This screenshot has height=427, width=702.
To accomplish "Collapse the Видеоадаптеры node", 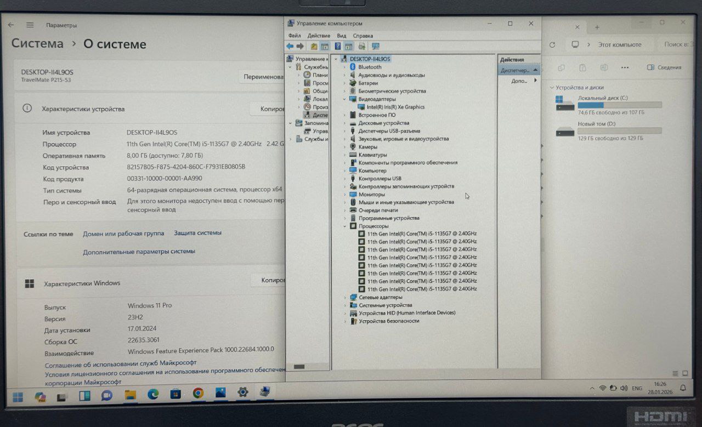I will (345, 99).
